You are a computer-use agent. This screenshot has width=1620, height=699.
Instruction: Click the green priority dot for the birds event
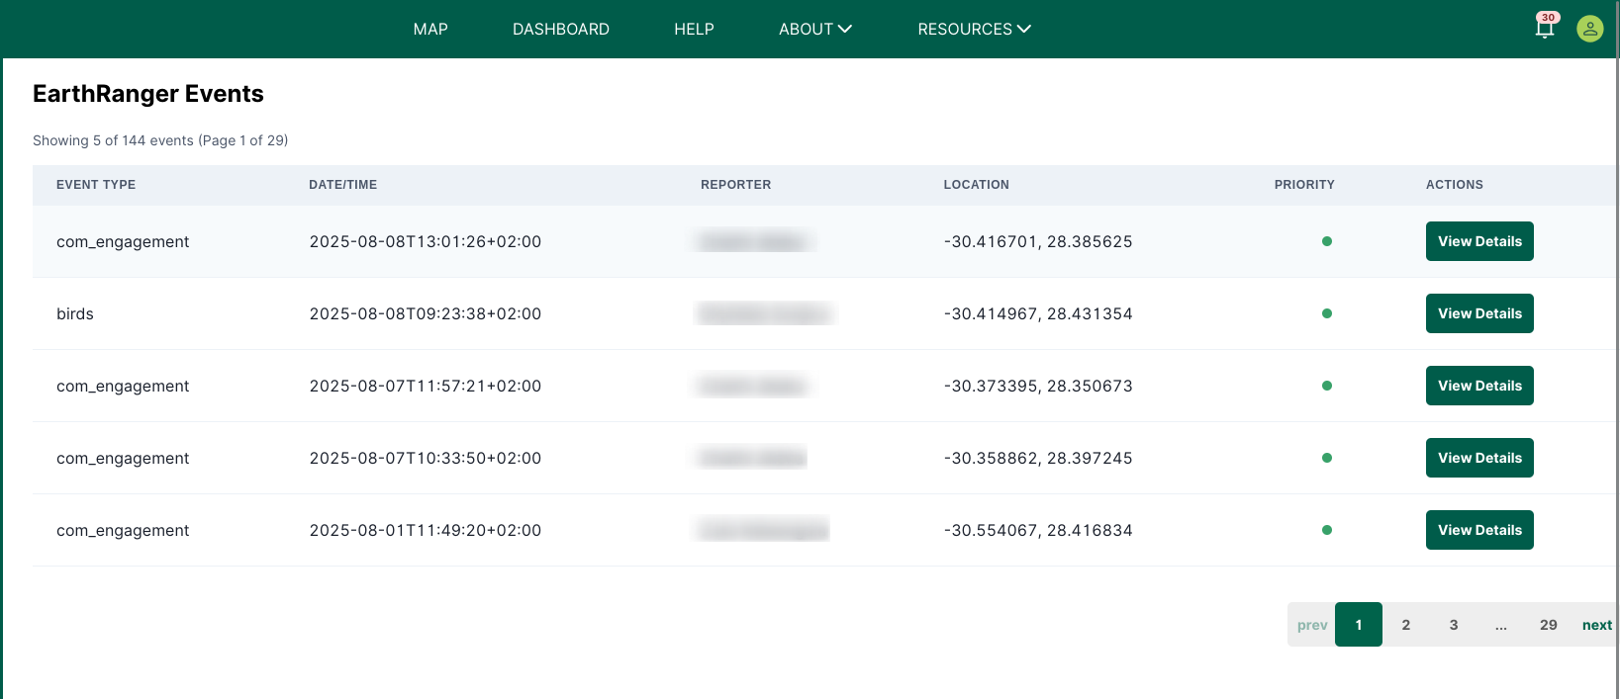(1327, 313)
